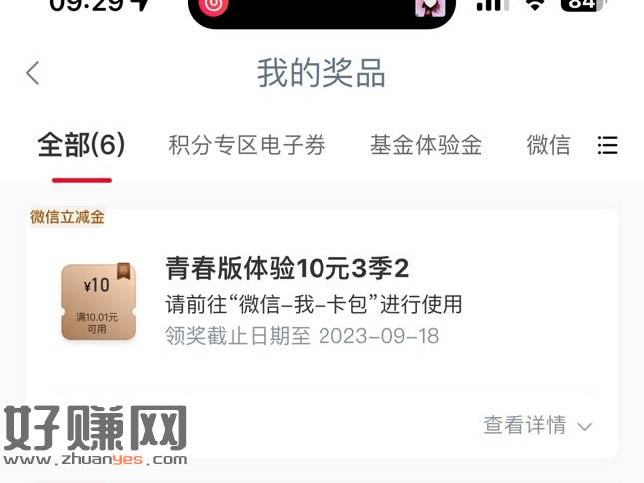Expand 查看详情 details
Image resolution: width=644 pixels, height=483 pixels.
pyautogui.click(x=525, y=425)
